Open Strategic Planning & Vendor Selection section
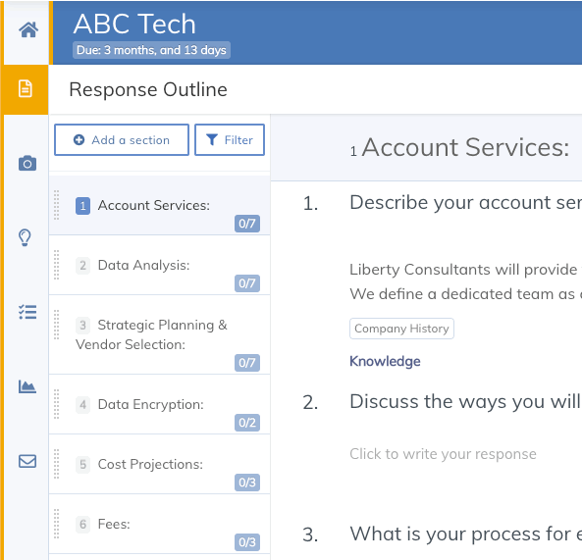Viewport: 582px width, 560px height. (160, 334)
